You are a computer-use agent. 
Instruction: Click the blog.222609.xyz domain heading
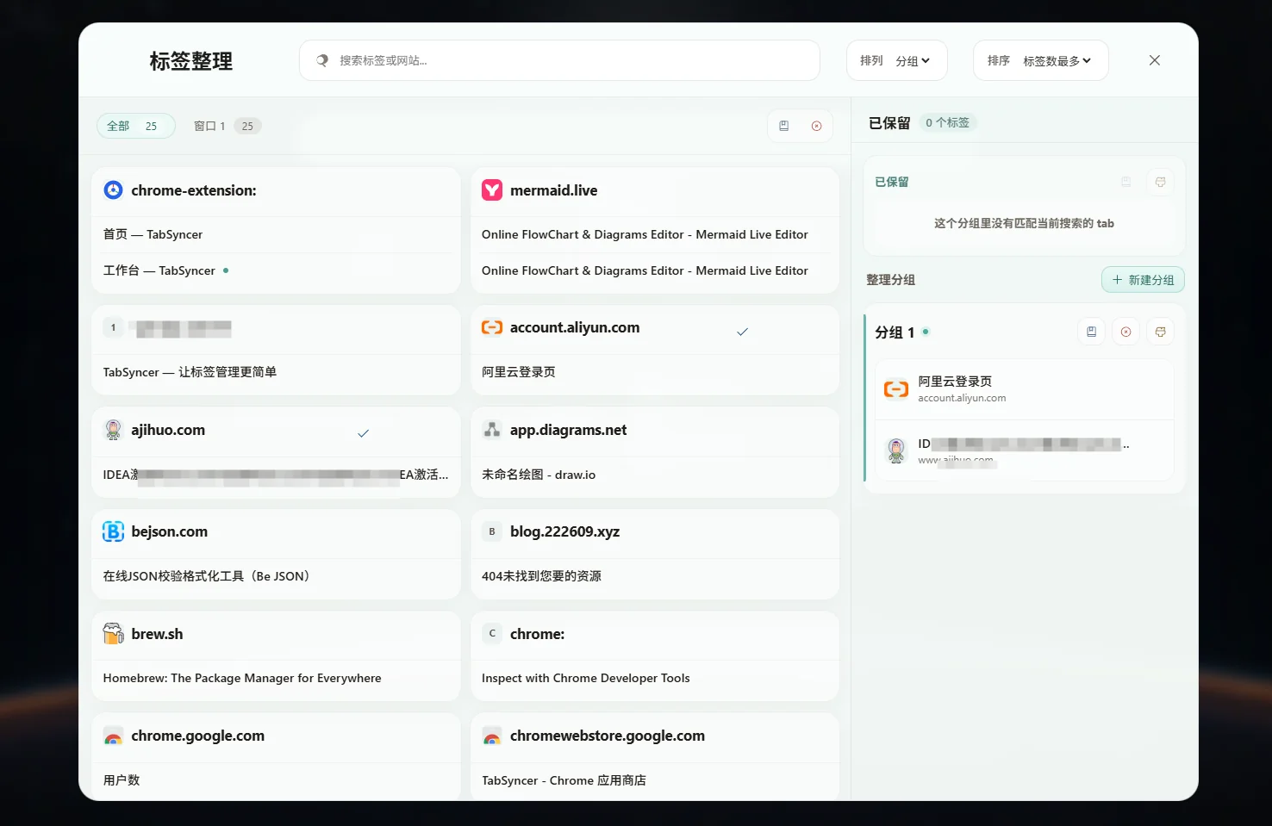pyautogui.click(x=564, y=531)
